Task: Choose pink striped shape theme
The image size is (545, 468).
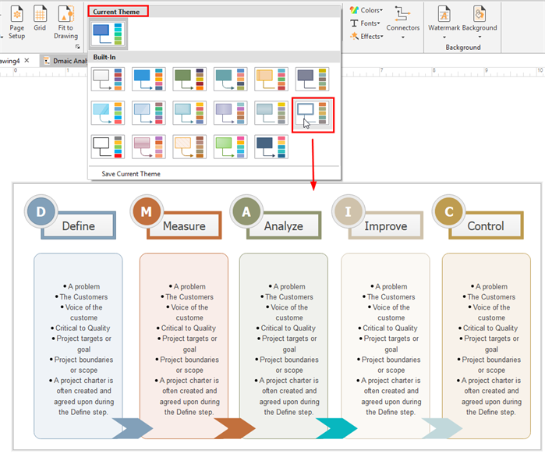Action: point(149,147)
